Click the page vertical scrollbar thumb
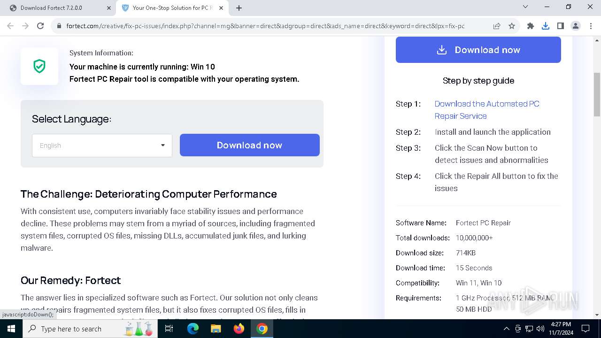The height and width of the screenshot is (338, 601). point(597,94)
